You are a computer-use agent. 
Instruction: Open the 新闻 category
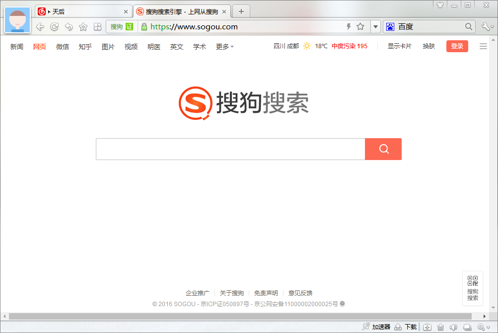(17, 47)
